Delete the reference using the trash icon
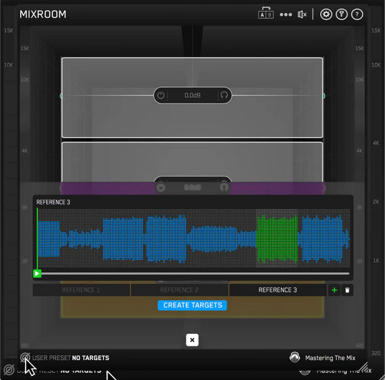Image resolution: width=385 pixels, height=380 pixels. [347, 290]
